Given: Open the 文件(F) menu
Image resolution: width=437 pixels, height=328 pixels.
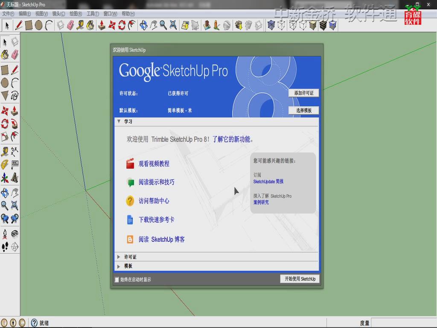Looking at the screenshot, I should (x=8, y=14).
